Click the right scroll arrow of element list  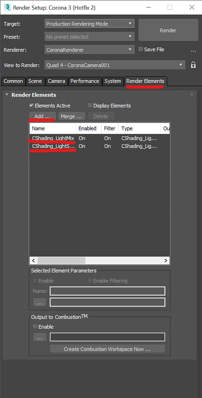tap(166, 260)
